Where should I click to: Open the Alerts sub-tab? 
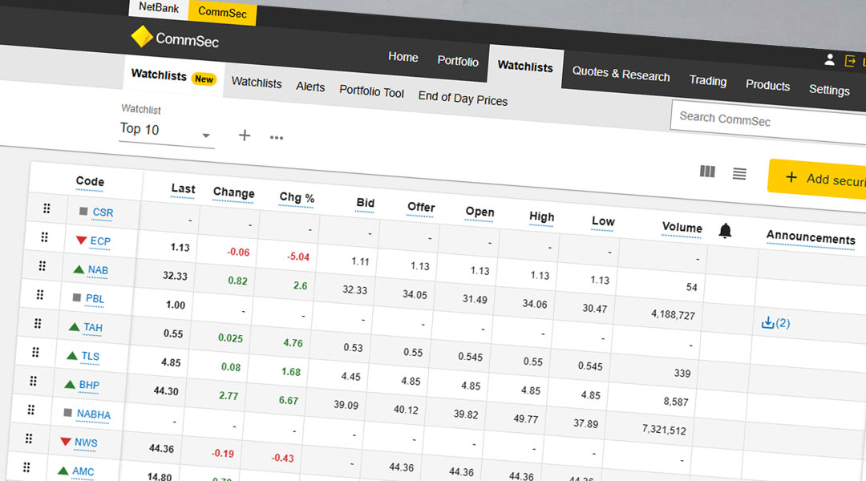pos(310,87)
